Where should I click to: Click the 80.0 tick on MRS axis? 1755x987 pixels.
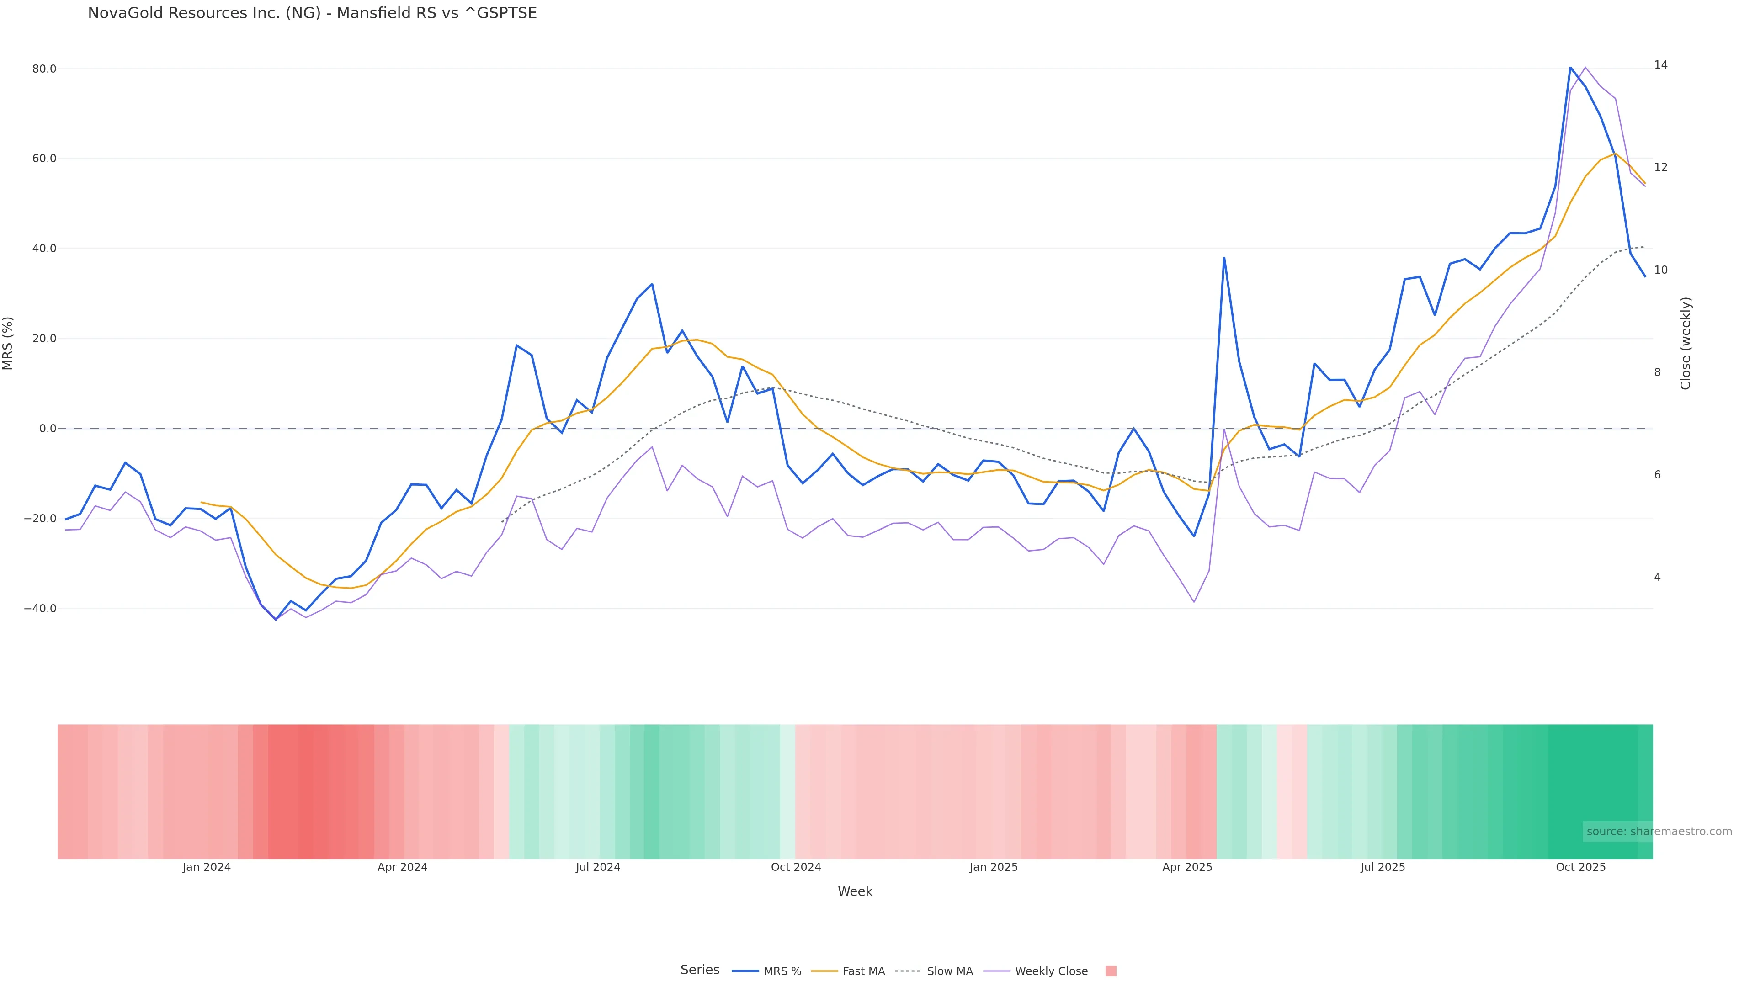[44, 69]
